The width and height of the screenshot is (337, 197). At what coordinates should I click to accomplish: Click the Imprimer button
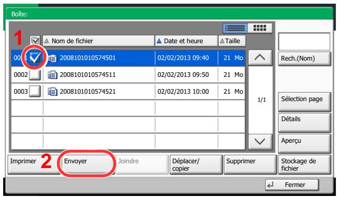33,164
